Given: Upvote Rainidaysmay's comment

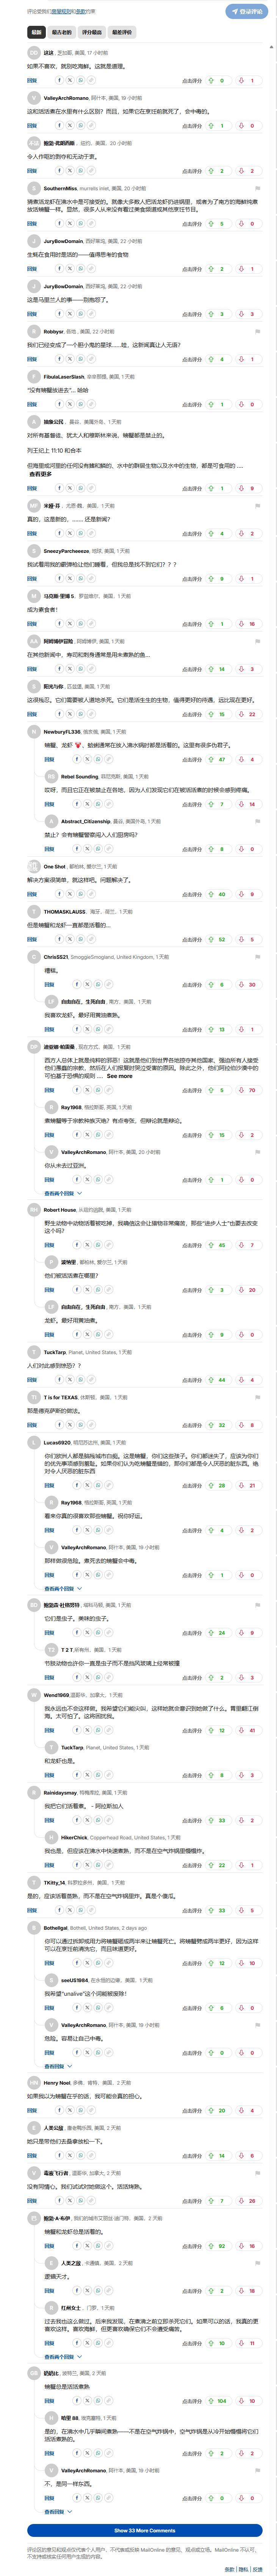Looking at the screenshot, I should 211,1820.
